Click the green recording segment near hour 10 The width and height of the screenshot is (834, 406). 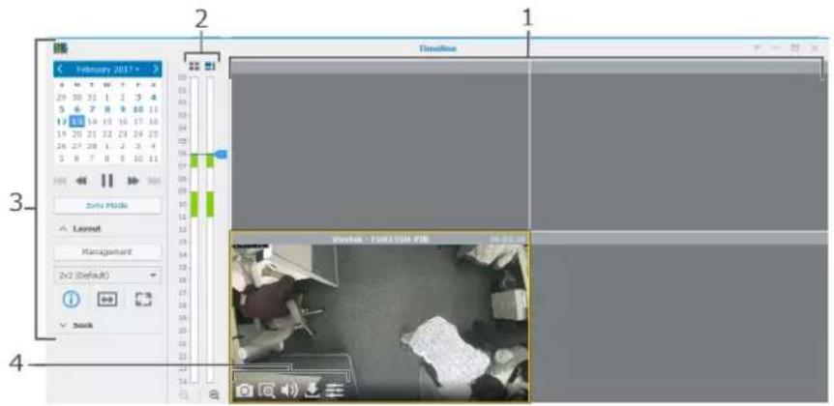[x=194, y=205]
